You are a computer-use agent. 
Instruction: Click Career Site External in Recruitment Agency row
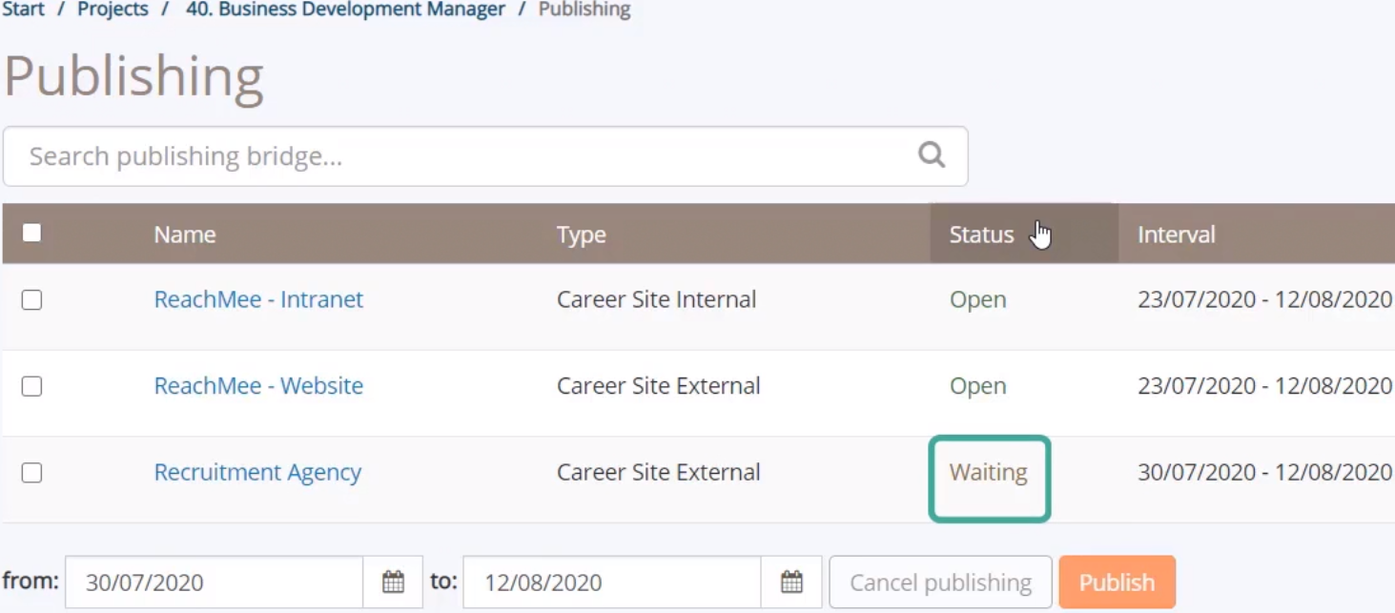coord(658,473)
